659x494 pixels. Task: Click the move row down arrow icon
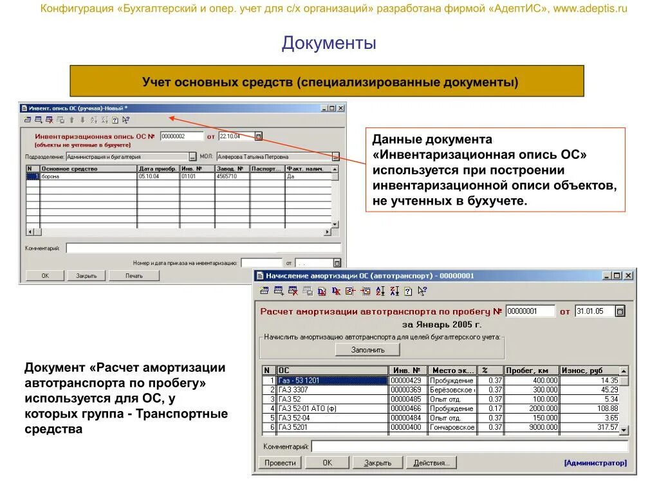pyautogui.click(x=82, y=121)
